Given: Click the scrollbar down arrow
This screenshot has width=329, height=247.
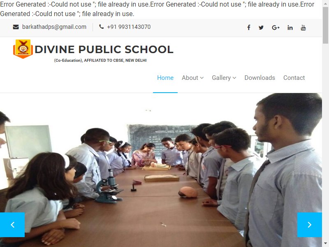Looking at the screenshot, I should point(325,244).
